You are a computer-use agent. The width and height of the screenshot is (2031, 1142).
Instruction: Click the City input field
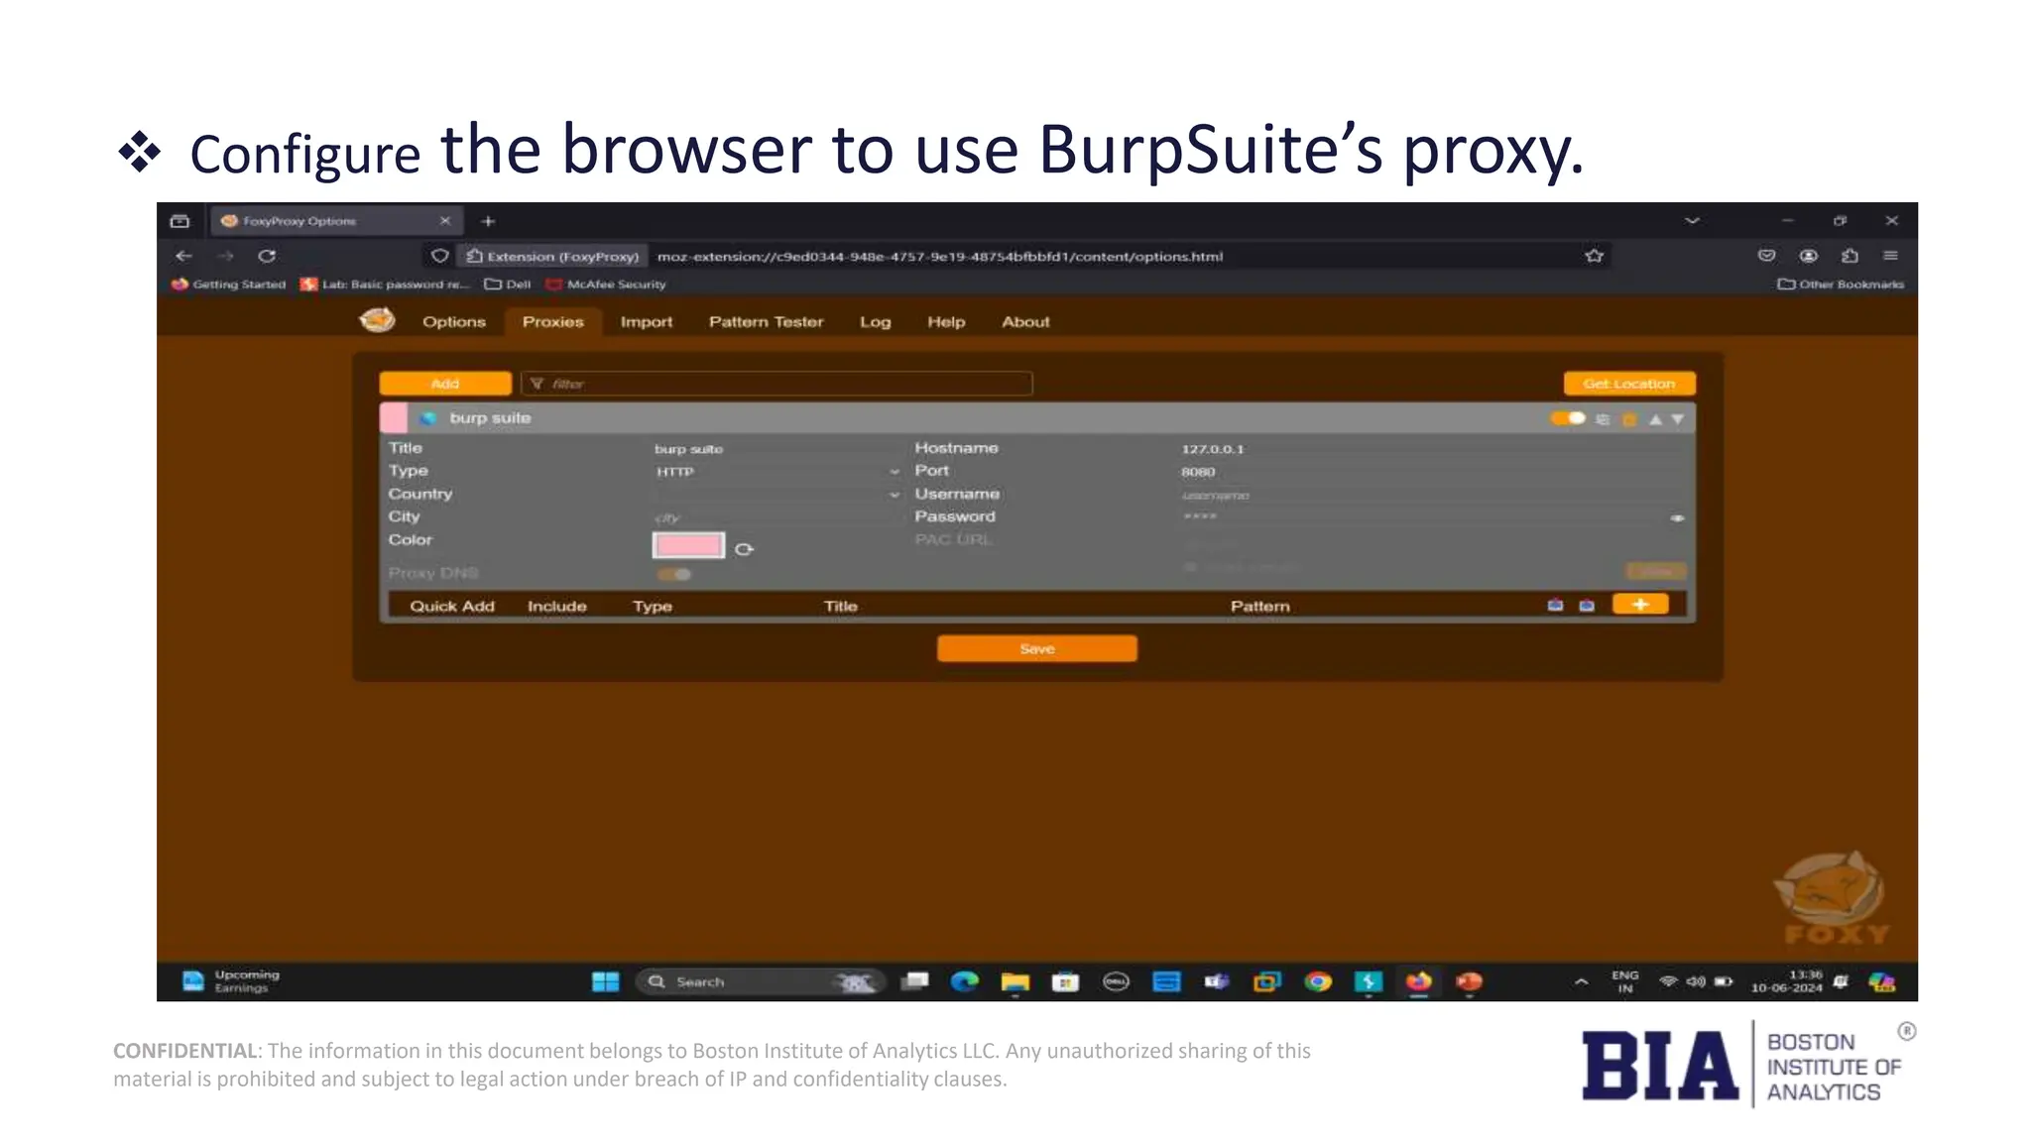pyautogui.click(x=777, y=517)
